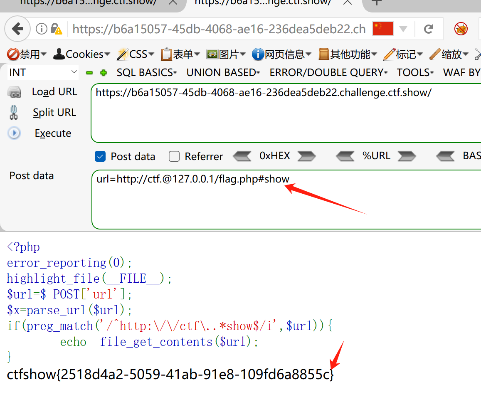Viewport: 481px width, 407px height.
Task: Open the CSS toolbar menu
Action: [x=136, y=54]
